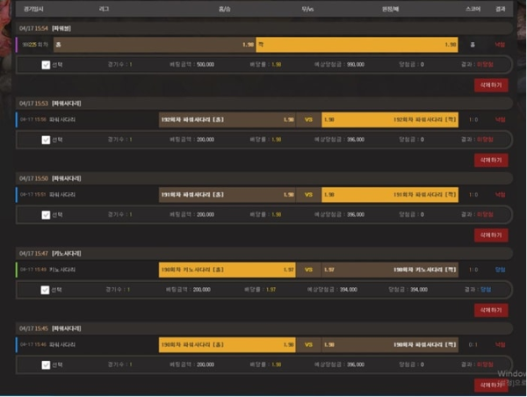The height and width of the screenshot is (397, 527).
Task: Select the highlighted 짝 cell in 파워볼 row
Action: [357, 43]
